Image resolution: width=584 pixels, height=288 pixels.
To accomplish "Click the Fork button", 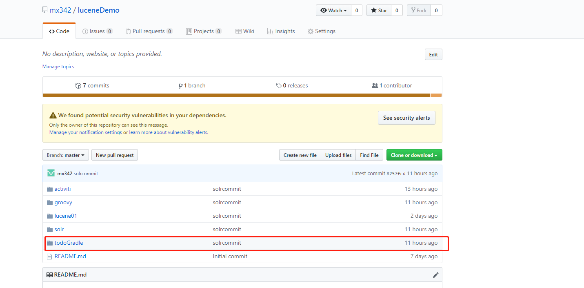I will pyautogui.click(x=419, y=10).
